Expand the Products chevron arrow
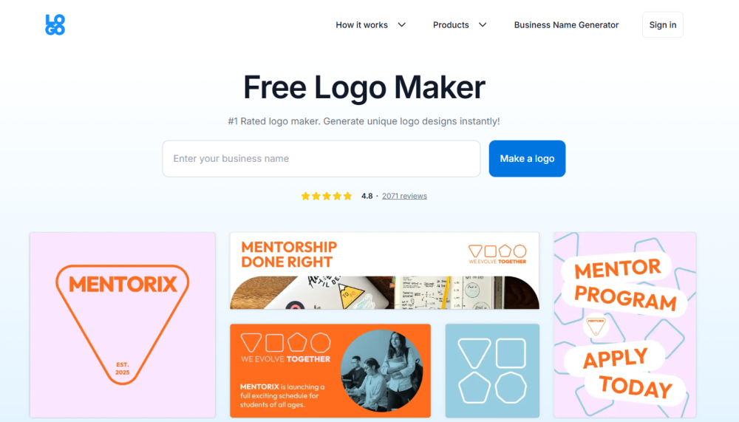The width and height of the screenshot is (739, 422). click(482, 24)
